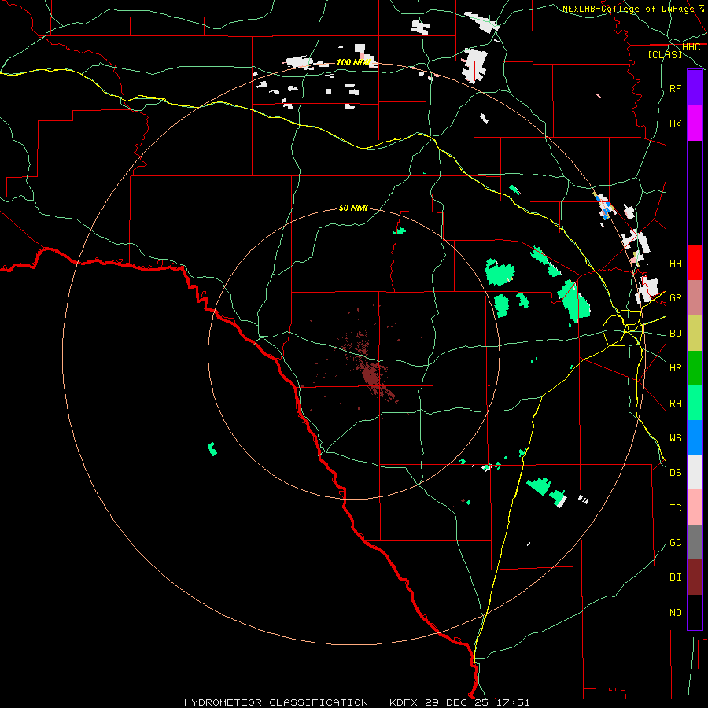Click the "50 NMI" range ring label
Screen dimensions: 708x708
pyautogui.click(x=353, y=208)
